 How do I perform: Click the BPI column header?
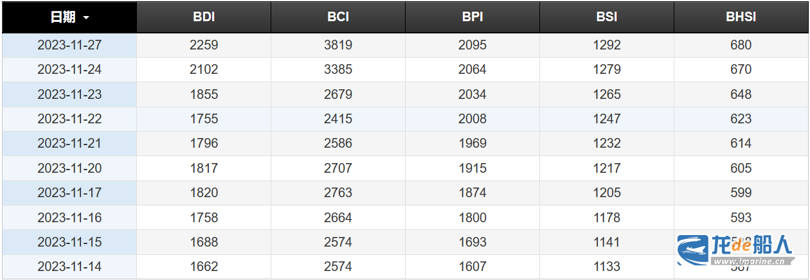pyautogui.click(x=473, y=17)
